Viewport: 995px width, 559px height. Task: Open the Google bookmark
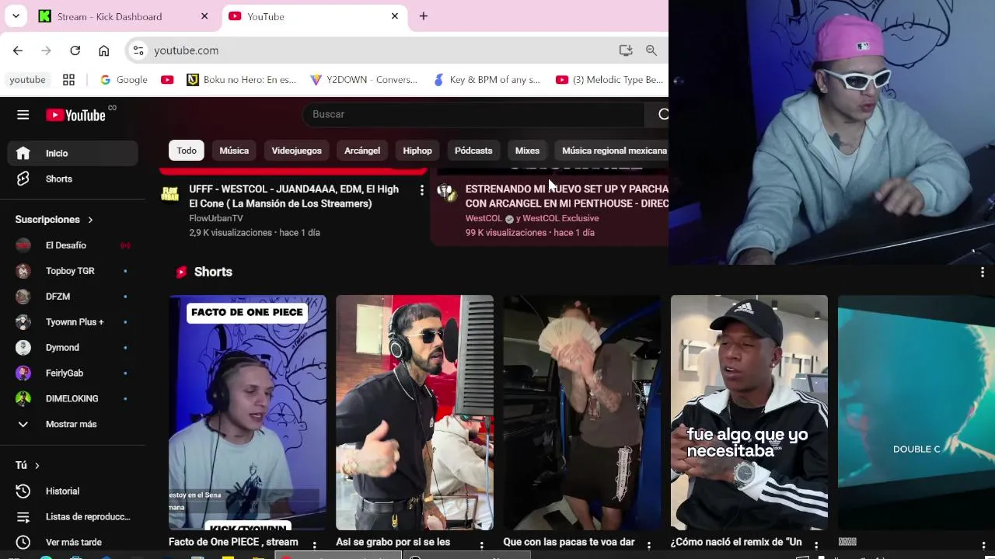(x=124, y=80)
